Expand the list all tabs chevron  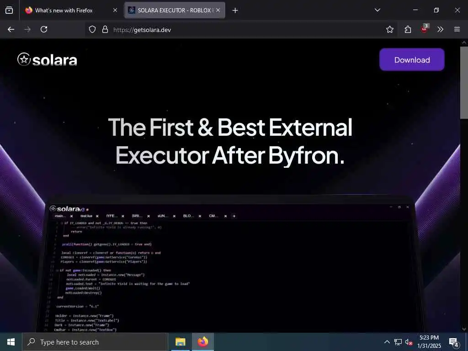point(377,10)
